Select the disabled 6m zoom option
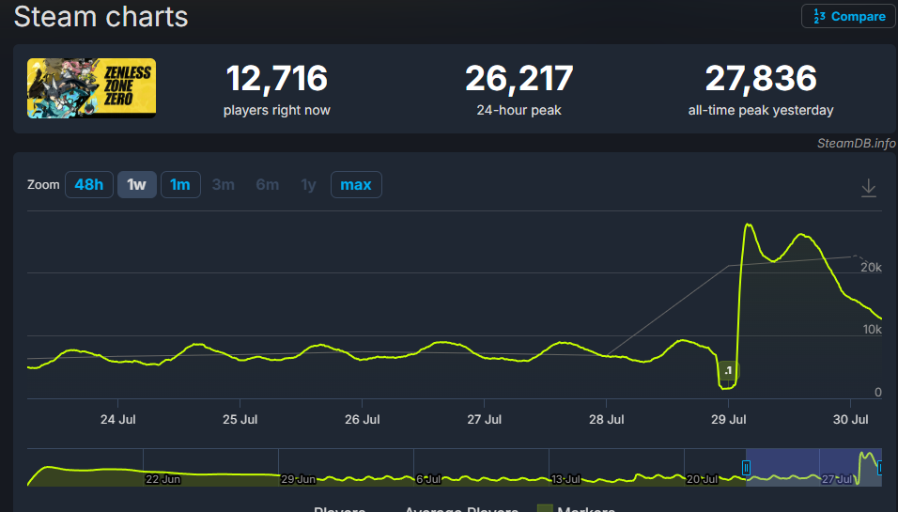 coord(268,184)
